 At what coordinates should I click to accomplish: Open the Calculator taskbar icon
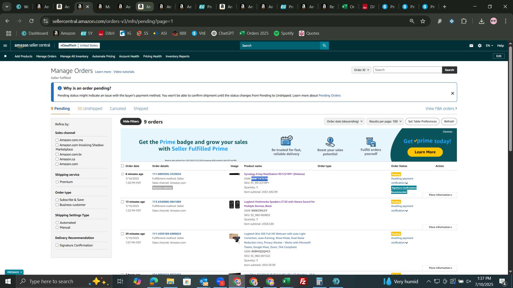pos(320,281)
